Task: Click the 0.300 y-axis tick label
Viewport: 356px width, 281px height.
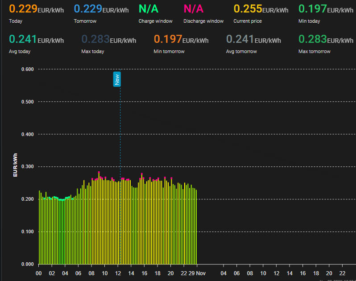Action: pos(28,167)
